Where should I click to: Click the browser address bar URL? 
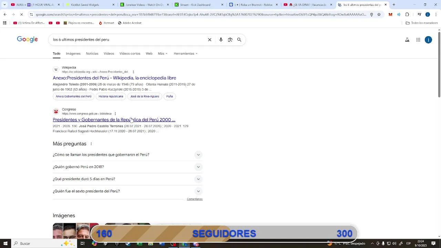(201, 14)
